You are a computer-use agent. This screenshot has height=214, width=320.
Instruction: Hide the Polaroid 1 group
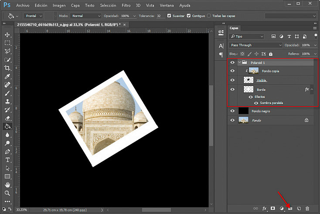232,62
